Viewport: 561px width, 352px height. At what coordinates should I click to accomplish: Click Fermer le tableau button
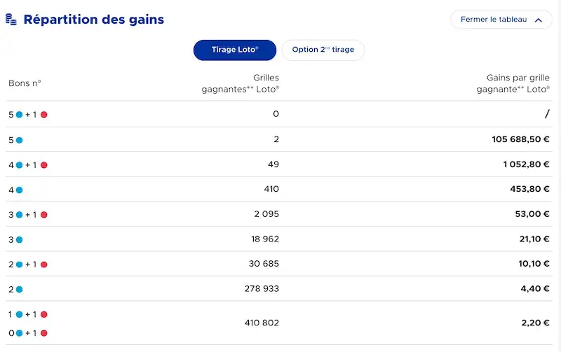pyautogui.click(x=501, y=20)
